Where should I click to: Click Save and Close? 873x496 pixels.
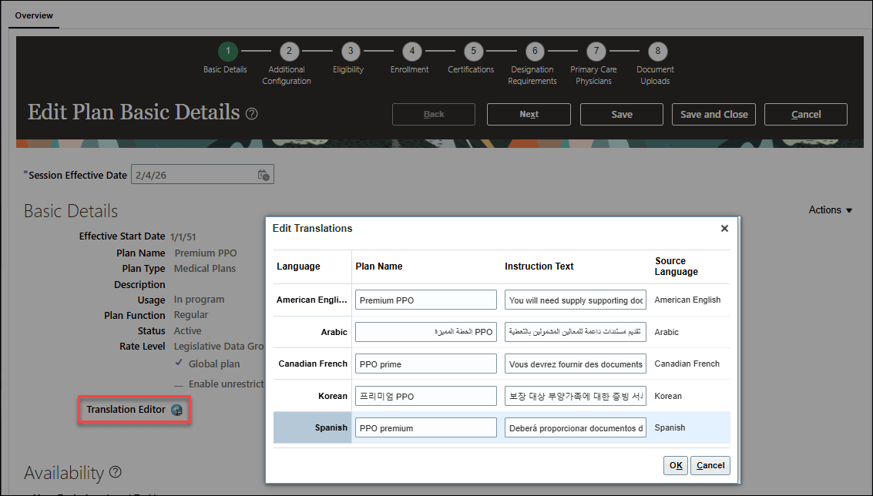point(714,114)
